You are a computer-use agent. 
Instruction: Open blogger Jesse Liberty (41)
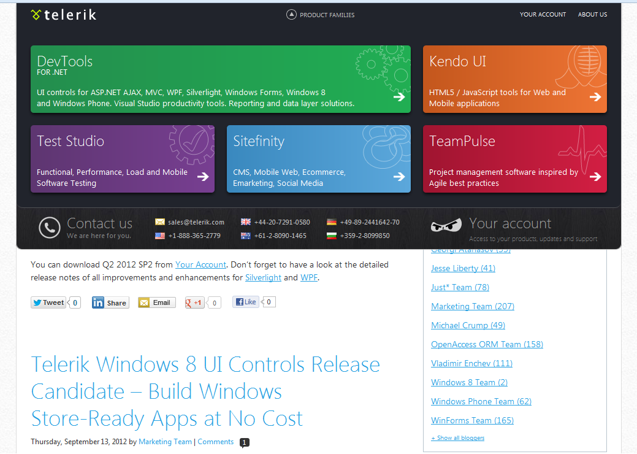click(x=463, y=268)
